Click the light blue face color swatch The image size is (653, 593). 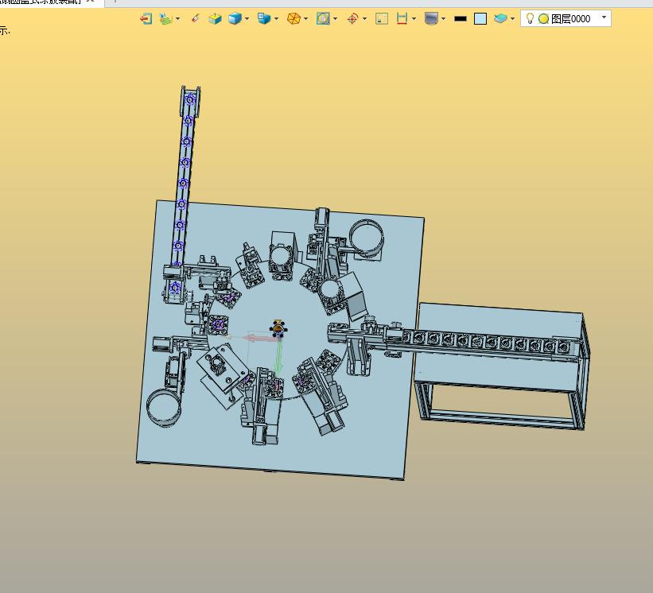tap(480, 19)
